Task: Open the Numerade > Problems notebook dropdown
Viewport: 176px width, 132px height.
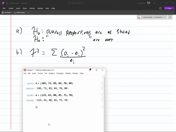Action: [152, 17]
